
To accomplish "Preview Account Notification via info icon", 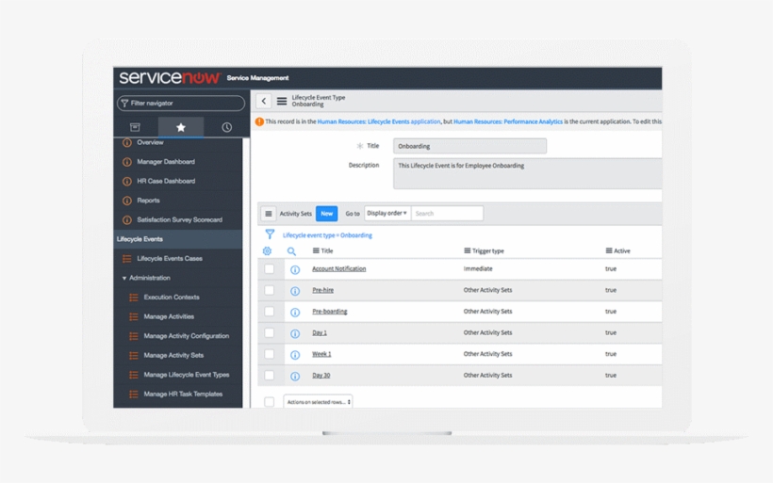I will click(x=295, y=270).
